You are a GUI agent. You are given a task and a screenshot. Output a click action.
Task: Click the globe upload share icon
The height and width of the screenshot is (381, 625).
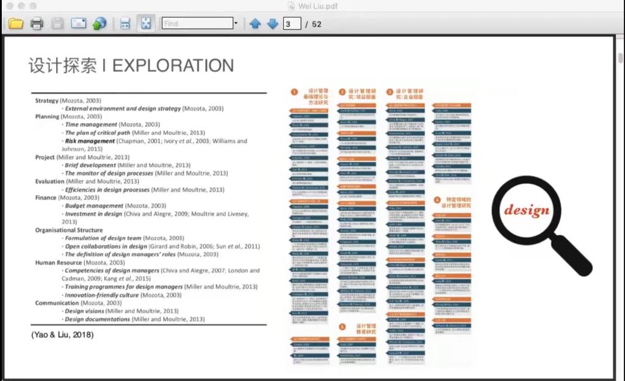coord(99,24)
